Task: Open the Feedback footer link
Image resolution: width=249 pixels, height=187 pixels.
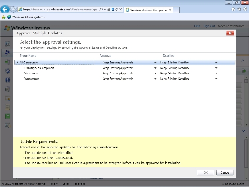Action: [x=79, y=184]
